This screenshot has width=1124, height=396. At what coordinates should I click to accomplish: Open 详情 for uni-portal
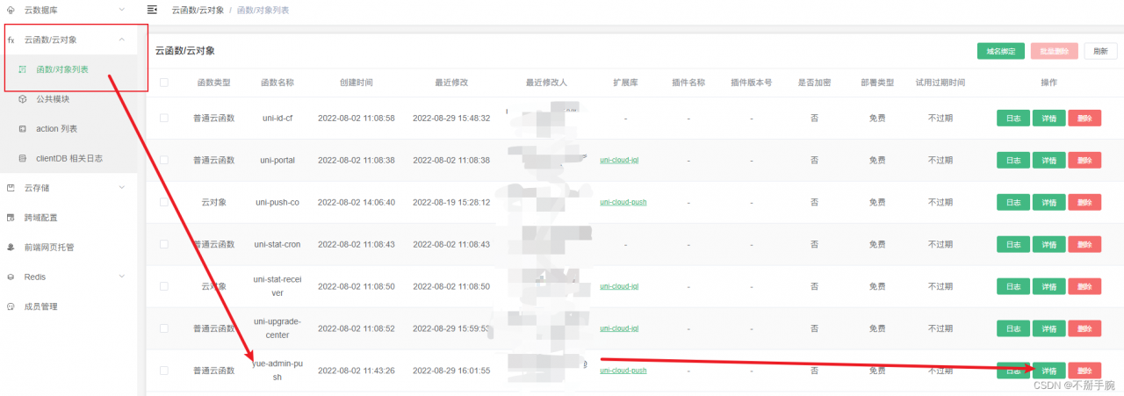point(1048,160)
